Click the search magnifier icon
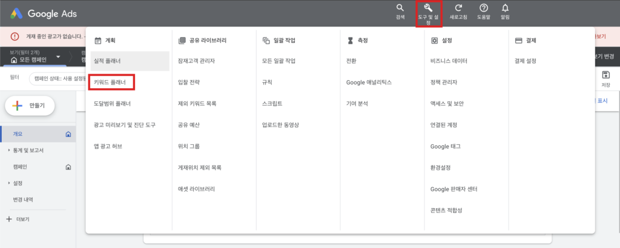 [400, 8]
